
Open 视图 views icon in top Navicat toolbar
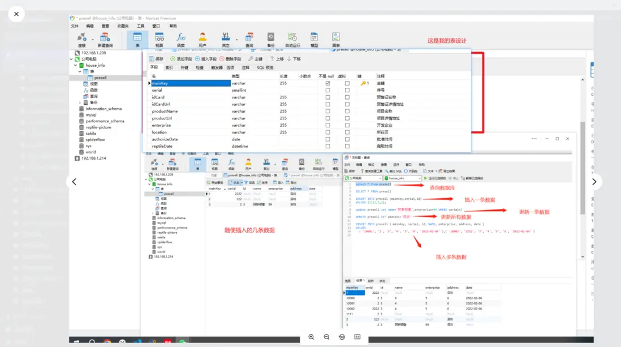pyautogui.click(x=159, y=40)
